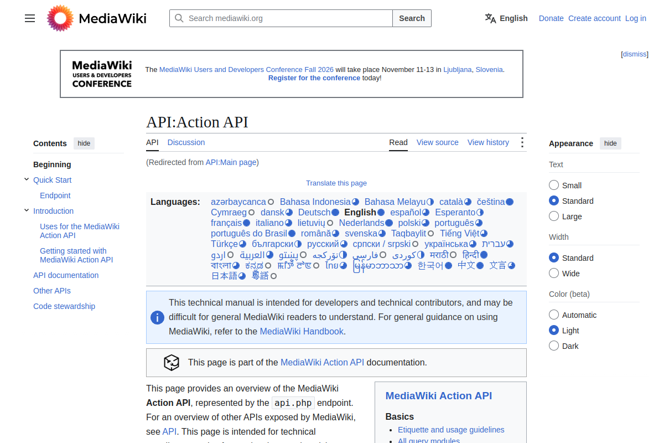Hide the Appearance panel
The width and height of the screenshot is (664, 443).
coord(610,143)
